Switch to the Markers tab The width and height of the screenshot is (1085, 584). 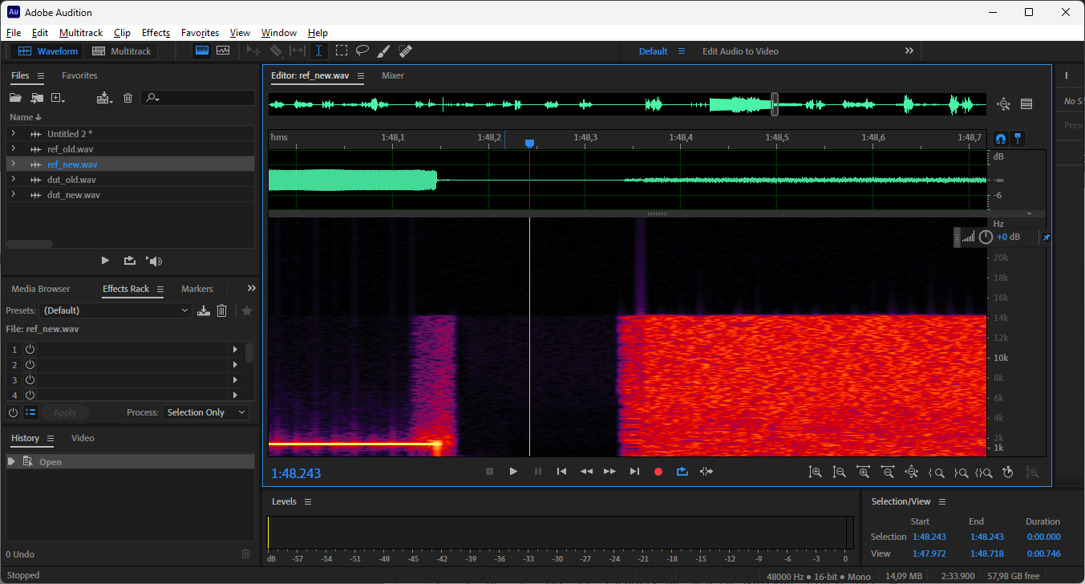coord(197,289)
